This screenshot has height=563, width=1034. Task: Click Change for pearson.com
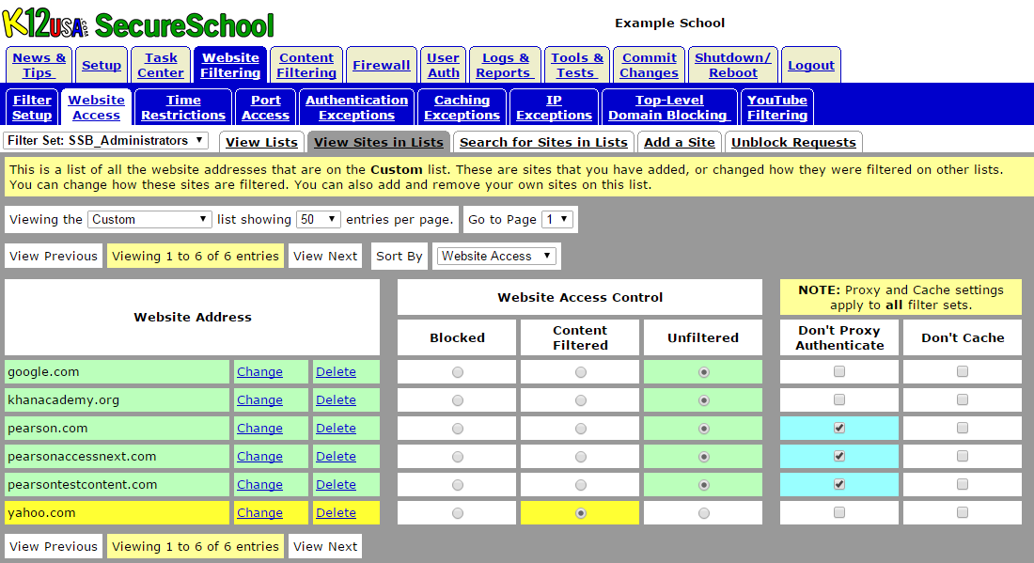[x=259, y=429]
